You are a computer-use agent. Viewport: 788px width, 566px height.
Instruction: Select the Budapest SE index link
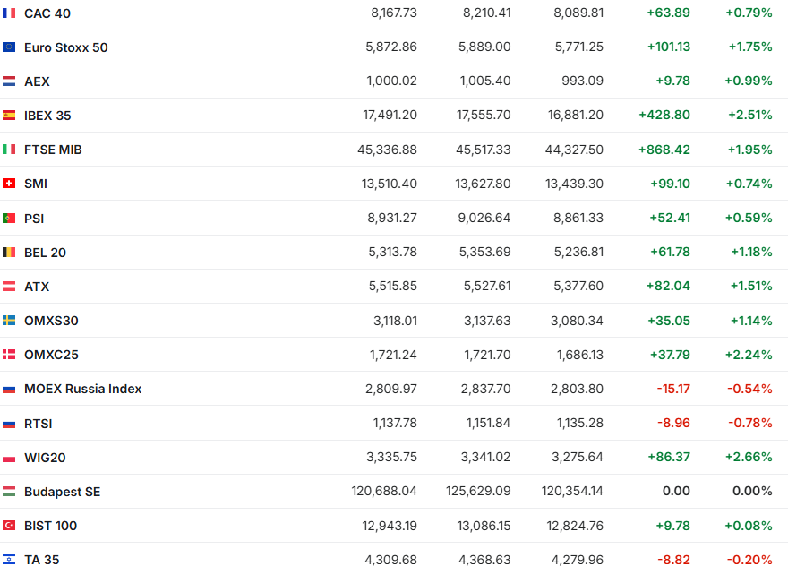pos(62,492)
